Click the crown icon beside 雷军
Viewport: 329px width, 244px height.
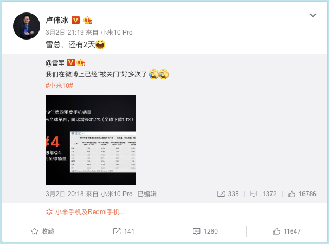click(81, 62)
